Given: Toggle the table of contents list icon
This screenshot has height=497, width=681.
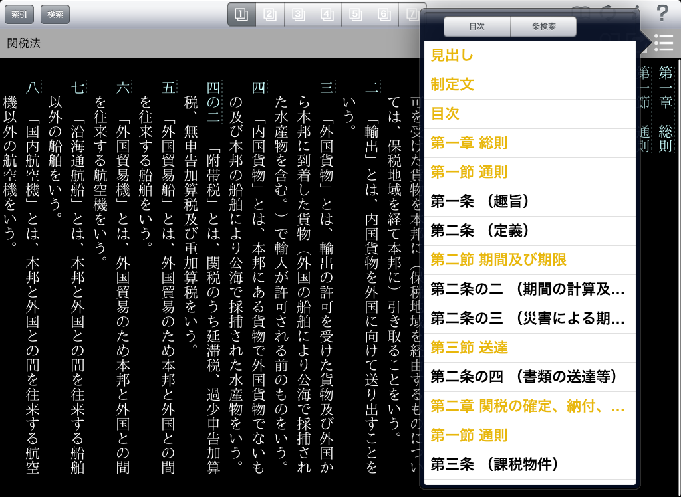Looking at the screenshot, I should [663, 43].
